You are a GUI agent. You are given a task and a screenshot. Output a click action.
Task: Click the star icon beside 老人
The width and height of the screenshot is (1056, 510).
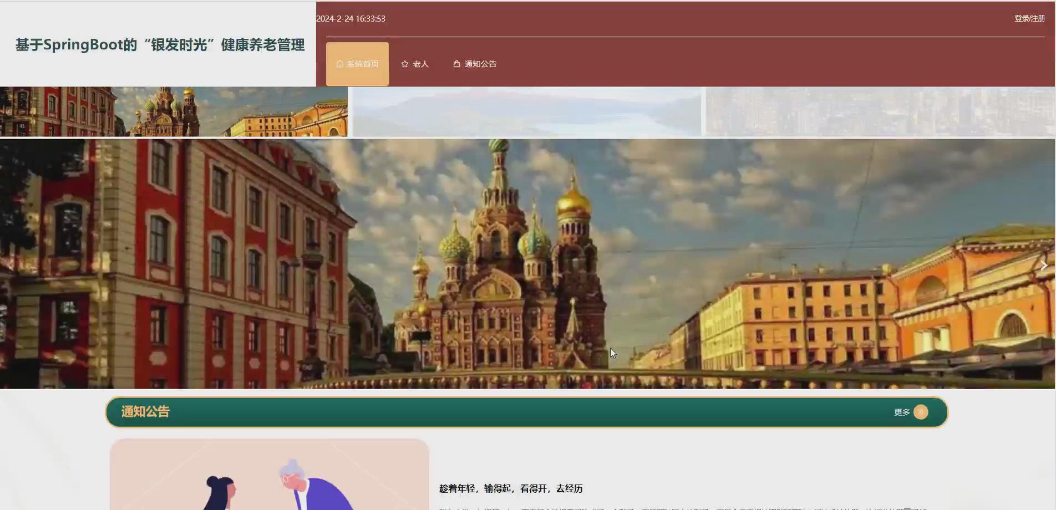405,64
